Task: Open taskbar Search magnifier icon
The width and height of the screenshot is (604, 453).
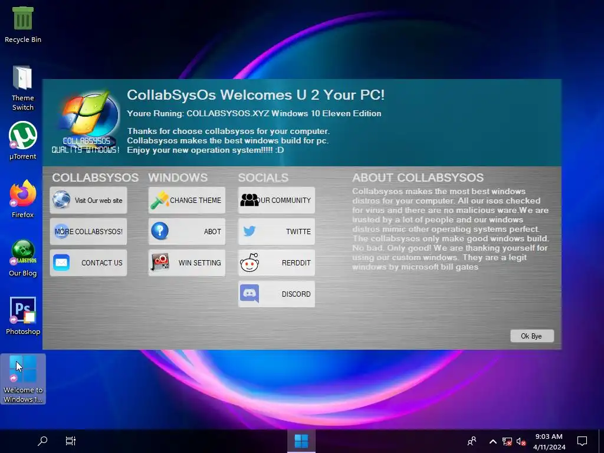Action: (42, 441)
